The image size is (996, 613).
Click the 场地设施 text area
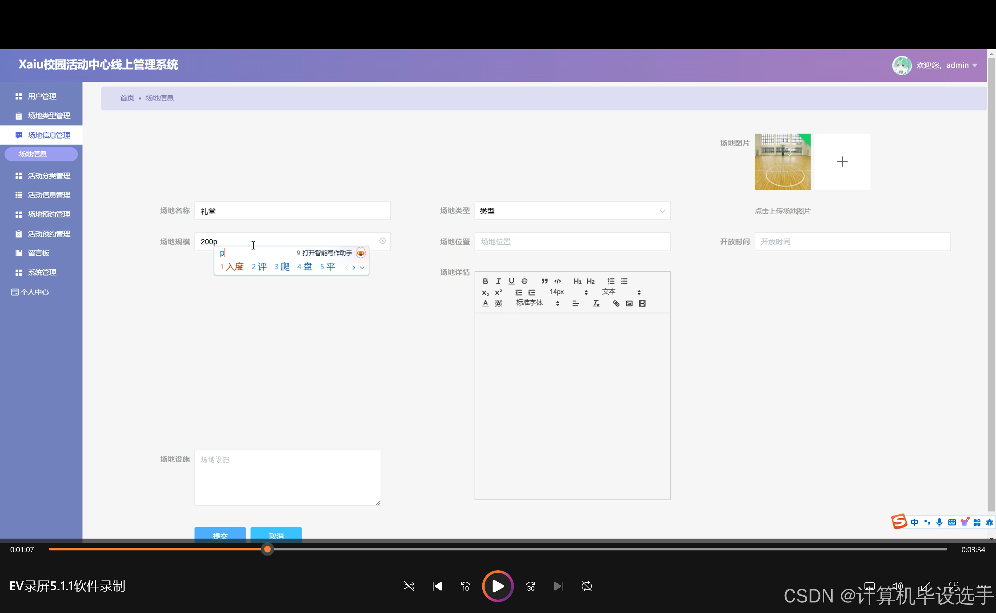point(288,478)
